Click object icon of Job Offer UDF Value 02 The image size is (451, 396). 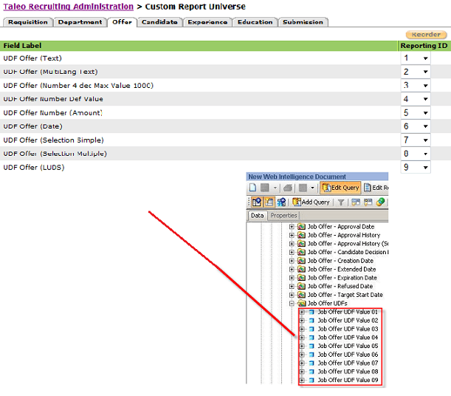(x=311, y=321)
